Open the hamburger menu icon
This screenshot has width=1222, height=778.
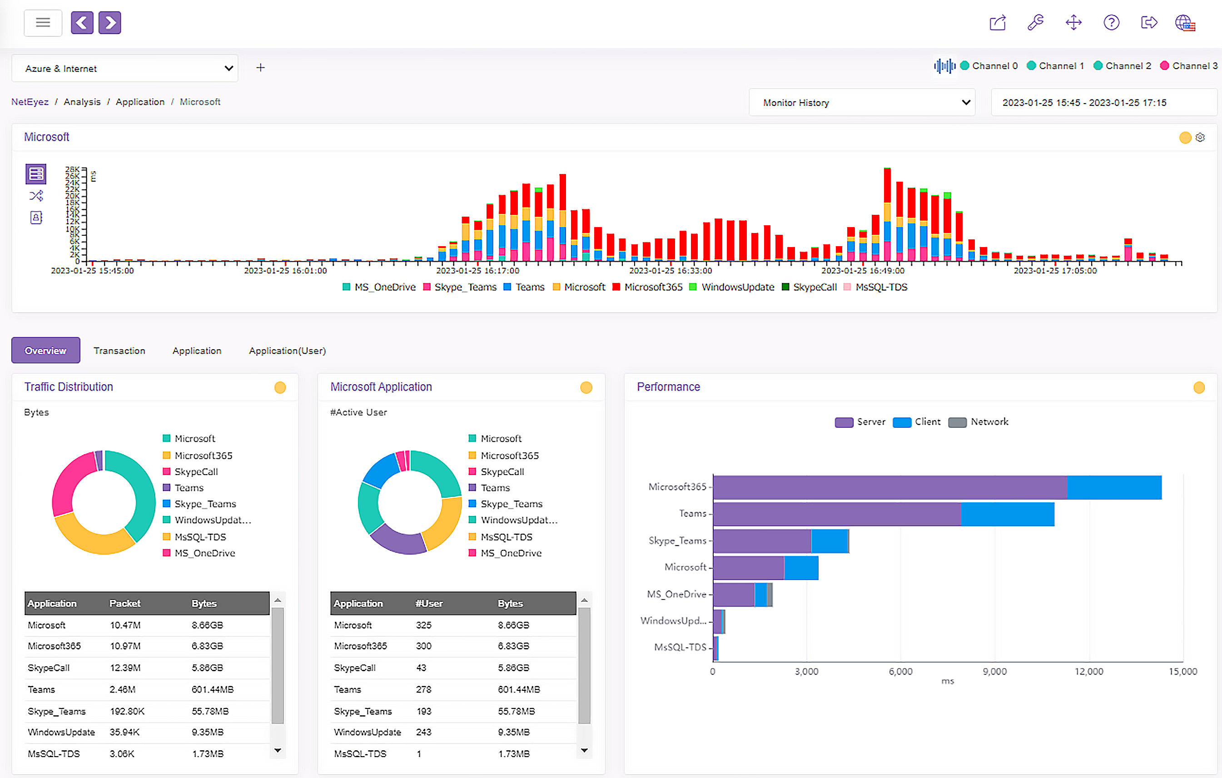point(43,22)
